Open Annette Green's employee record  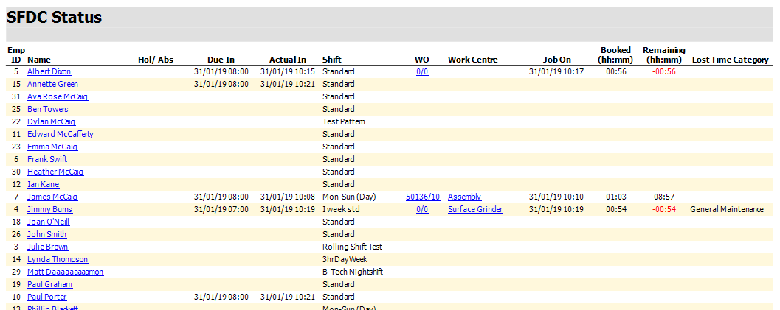click(52, 85)
